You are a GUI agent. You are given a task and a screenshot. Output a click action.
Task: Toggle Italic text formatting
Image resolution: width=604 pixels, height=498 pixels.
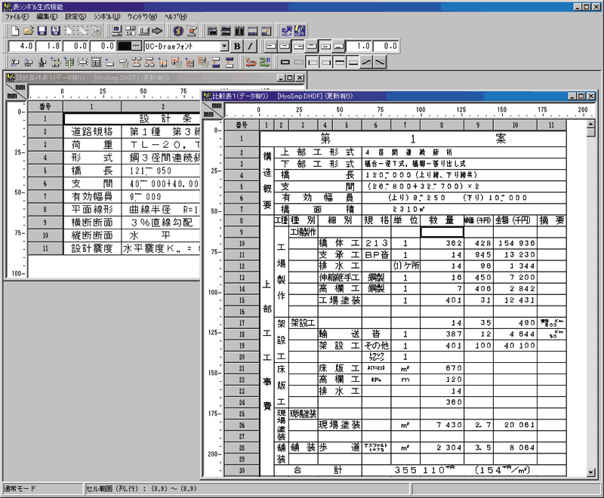[x=250, y=47]
